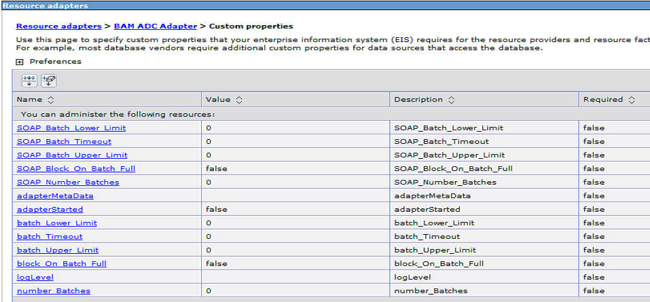
Task: Sort by Required column arrows
Action: (632, 100)
